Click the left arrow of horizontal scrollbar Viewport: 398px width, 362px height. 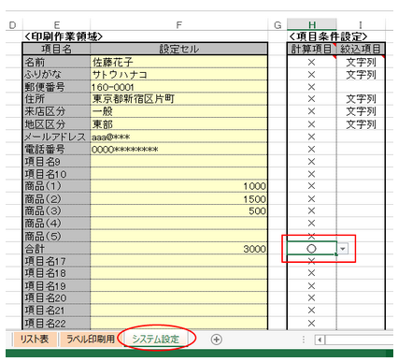point(320,340)
